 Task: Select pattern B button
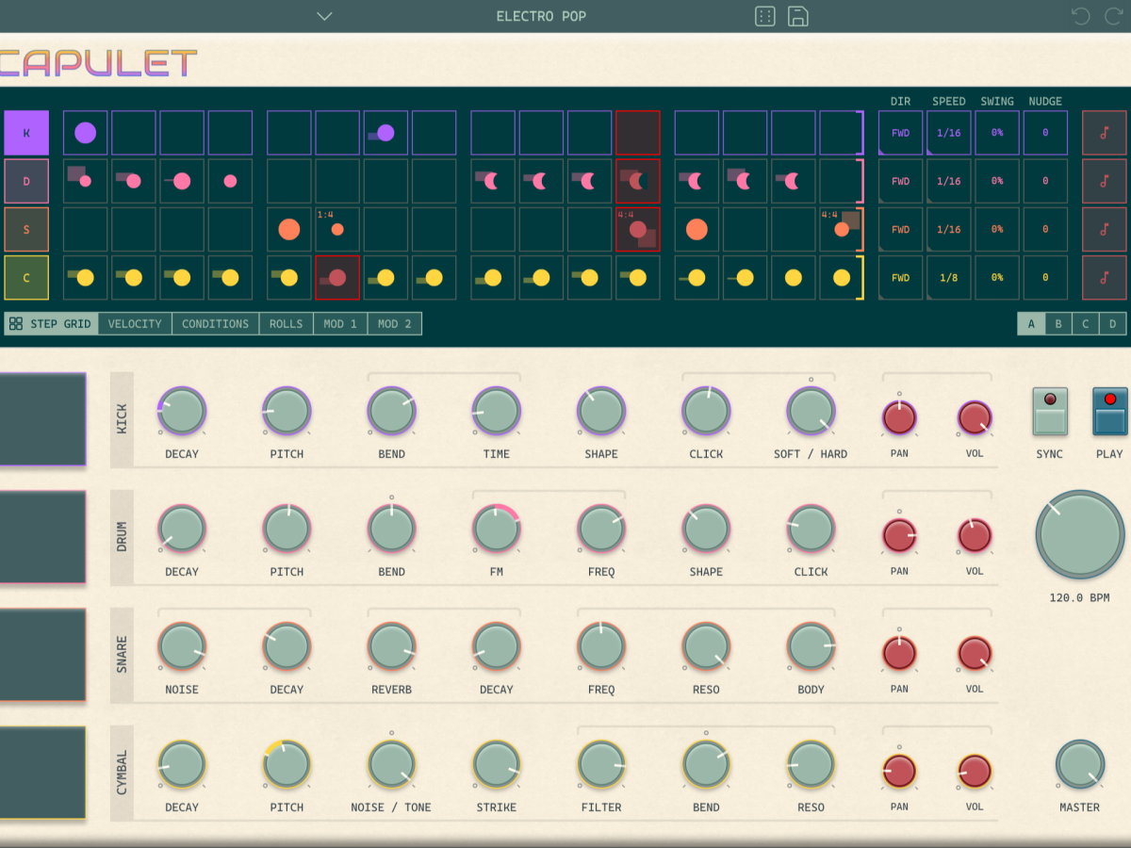pyautogui.click(x=1058, y=324)
